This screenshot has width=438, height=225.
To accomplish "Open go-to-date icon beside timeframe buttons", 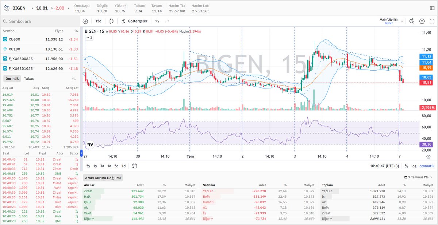I will [x=135, y=165].
